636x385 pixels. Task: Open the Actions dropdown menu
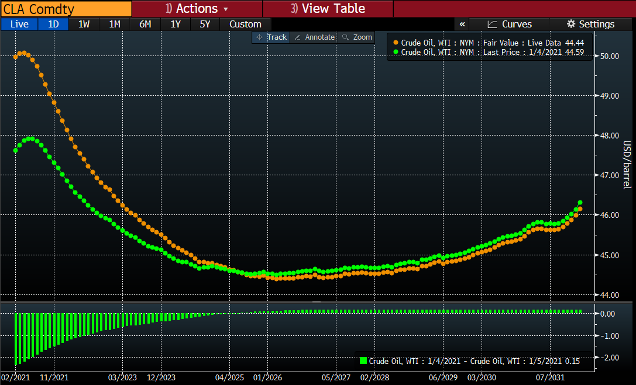click(x=197, y=9)
